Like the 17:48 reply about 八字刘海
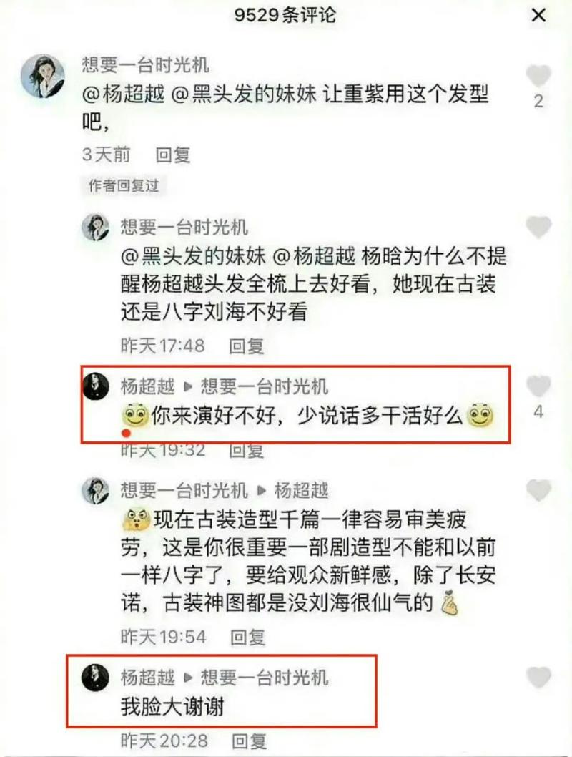 tap(538, 227)
